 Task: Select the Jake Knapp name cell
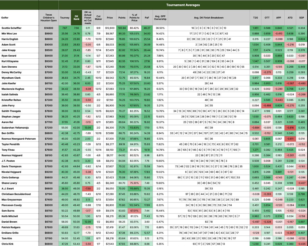pyautogui.click(x=20, y=50)
